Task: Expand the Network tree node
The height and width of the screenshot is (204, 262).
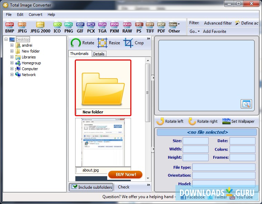Action: (12, 74)
